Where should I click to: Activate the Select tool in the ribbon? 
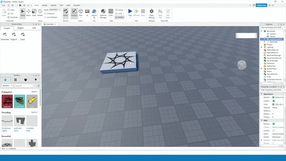pyautogui.click(x=23, y=13)
